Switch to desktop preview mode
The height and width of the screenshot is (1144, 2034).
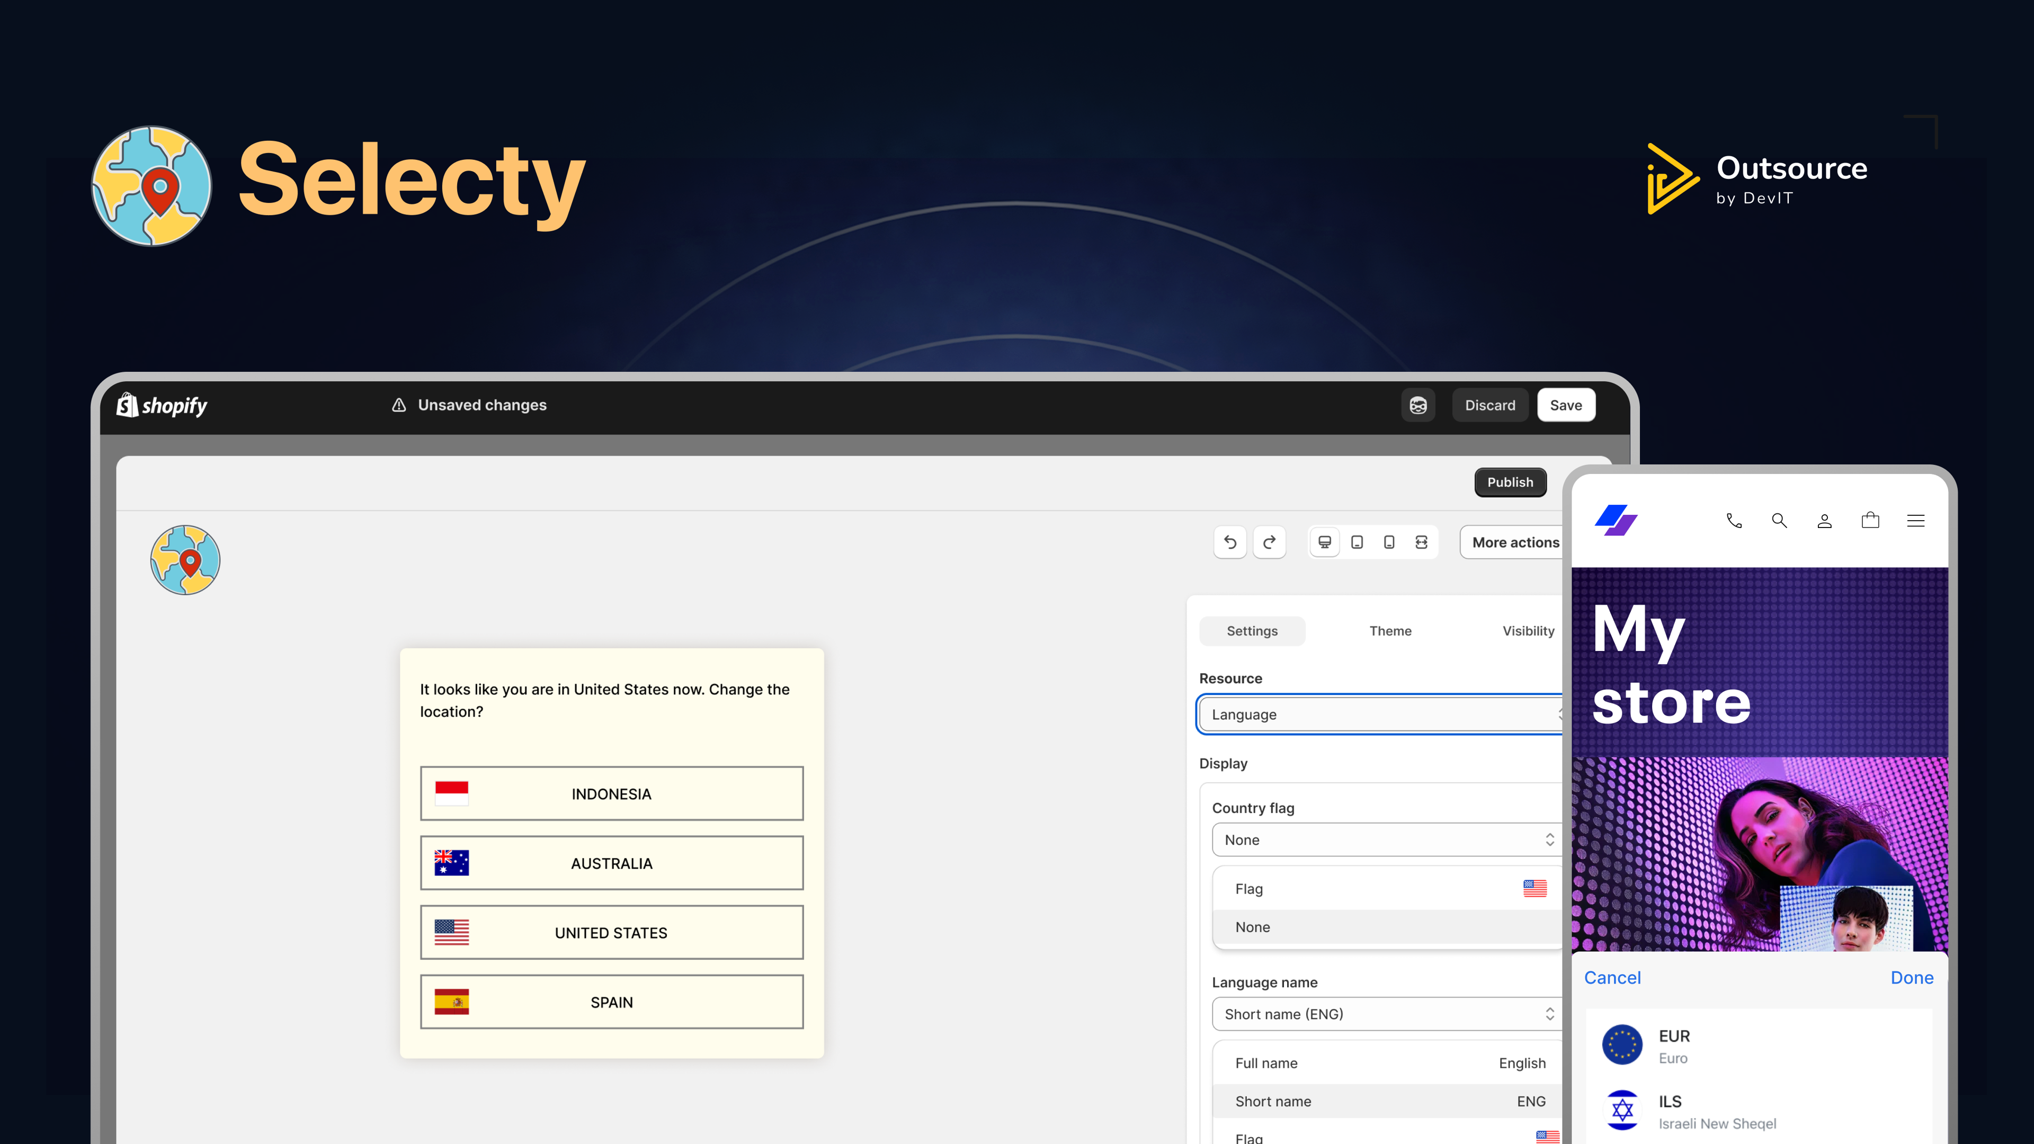point(1324,542)
